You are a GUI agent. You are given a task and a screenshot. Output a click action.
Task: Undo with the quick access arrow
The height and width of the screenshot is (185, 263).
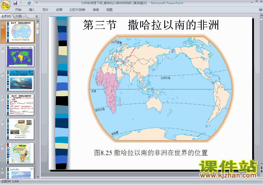21,3
